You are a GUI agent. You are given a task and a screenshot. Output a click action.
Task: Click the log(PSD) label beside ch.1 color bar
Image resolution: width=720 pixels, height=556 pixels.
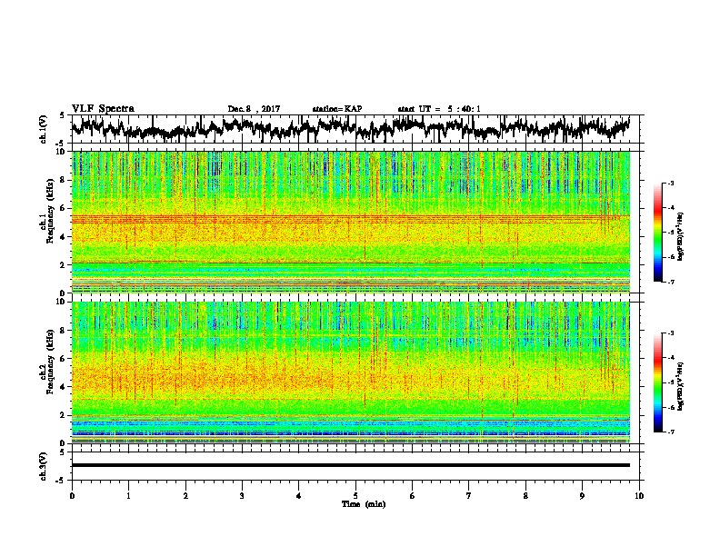pos(681,237)
